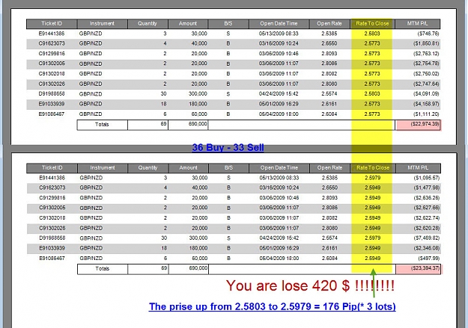Select the MTM value ($497.99)

[x=428, y=259]
